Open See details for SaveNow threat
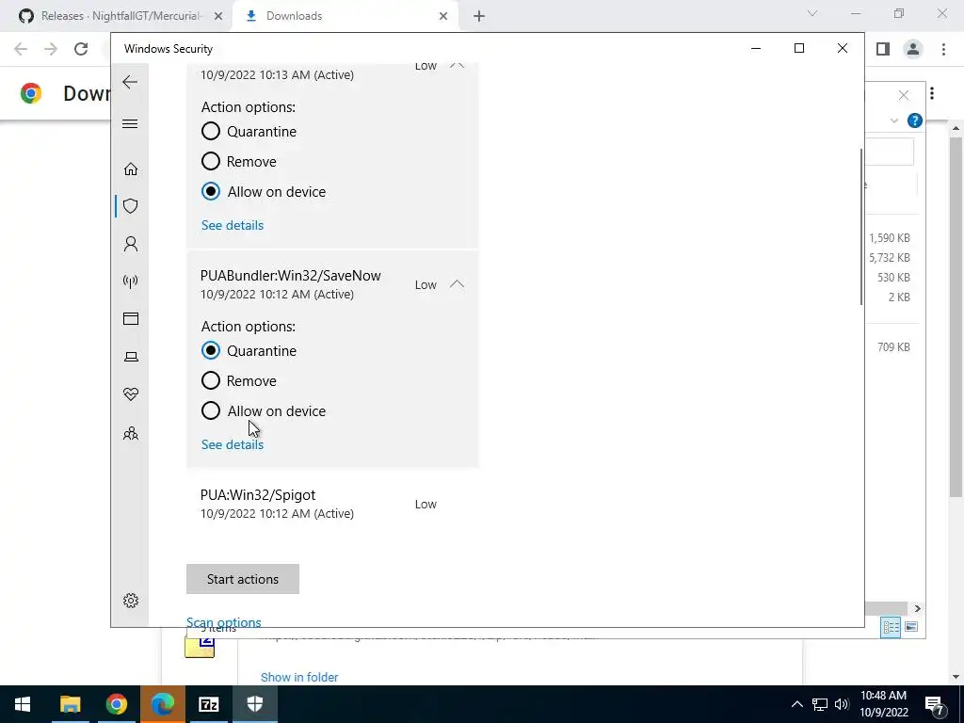Viewport: 964px width, 723px height. click(233, 444)
